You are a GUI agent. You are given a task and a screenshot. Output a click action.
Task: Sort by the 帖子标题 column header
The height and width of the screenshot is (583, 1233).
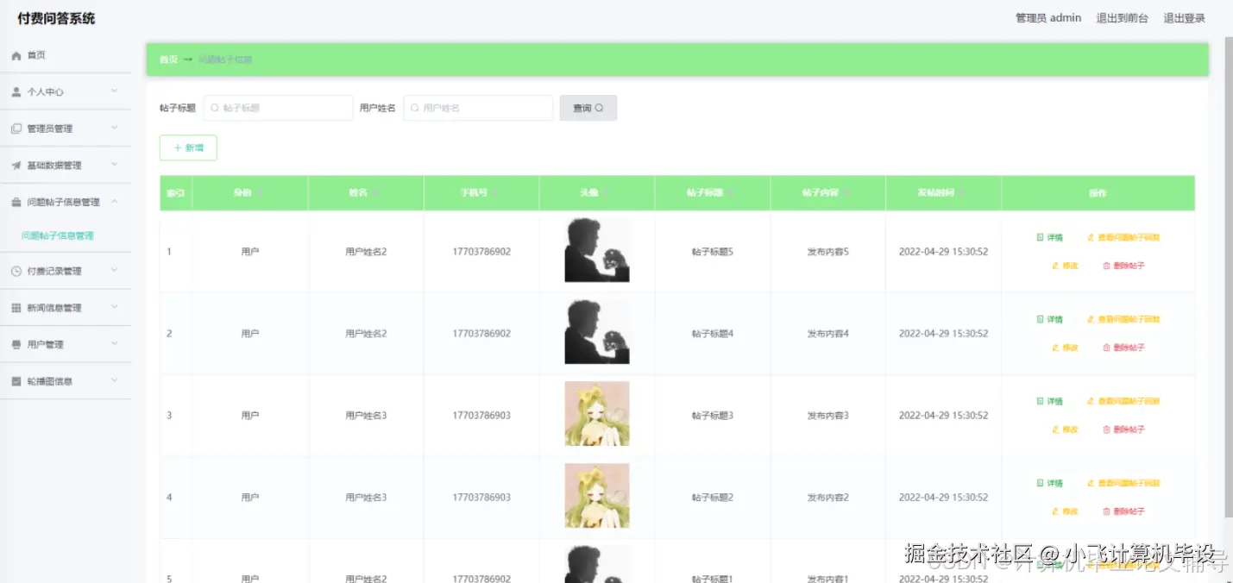[x=713, y=193]
